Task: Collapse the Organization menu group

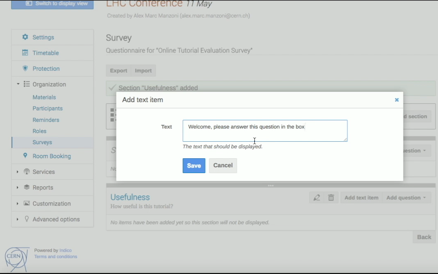Action: (x=18, y=84)
